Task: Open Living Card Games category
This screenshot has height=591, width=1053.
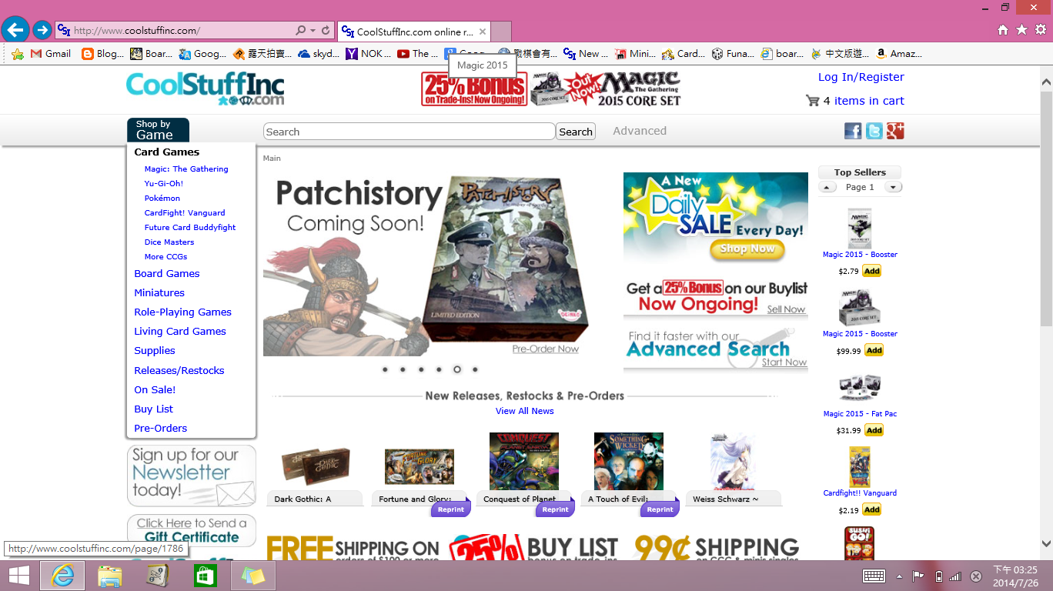Action: 180,331
